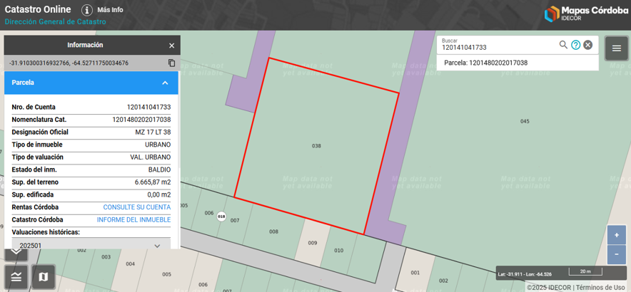The image size is (631, 292).
Task: Open the INFORME DEL INMUEBLE link
Action: [x=133, y=220]
